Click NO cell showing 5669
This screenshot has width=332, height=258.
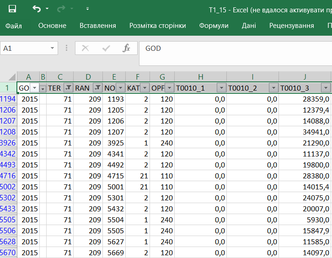point(114,253)
